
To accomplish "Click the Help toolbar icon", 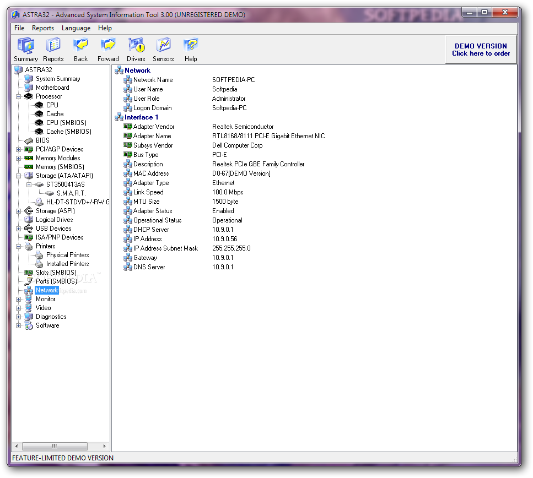I will [x=191, y=50].
